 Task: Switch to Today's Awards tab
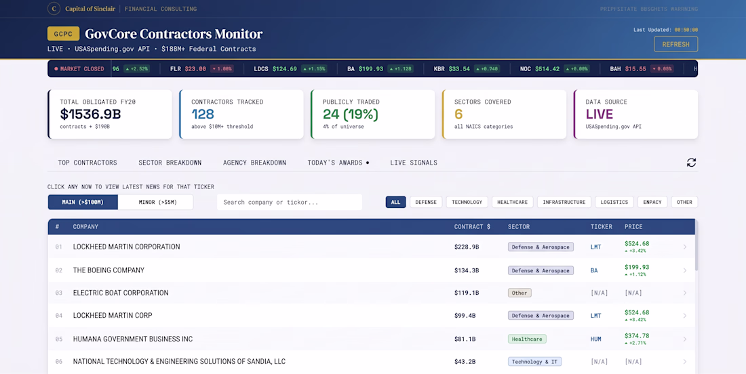tap(338, 163)
